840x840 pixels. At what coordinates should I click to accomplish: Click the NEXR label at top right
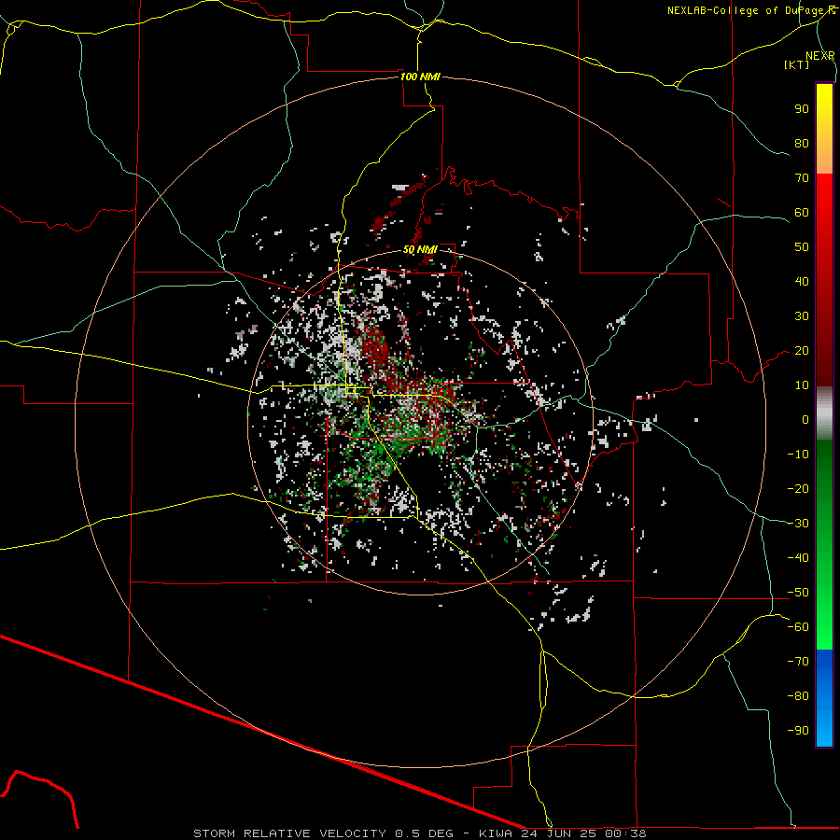(x=820, y=55)
